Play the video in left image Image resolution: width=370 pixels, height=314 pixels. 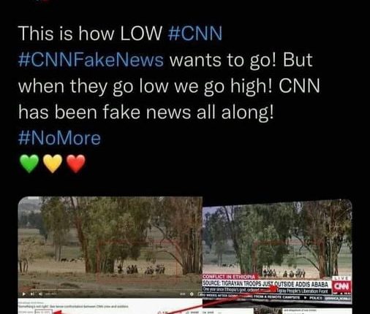tap(24, 294)
